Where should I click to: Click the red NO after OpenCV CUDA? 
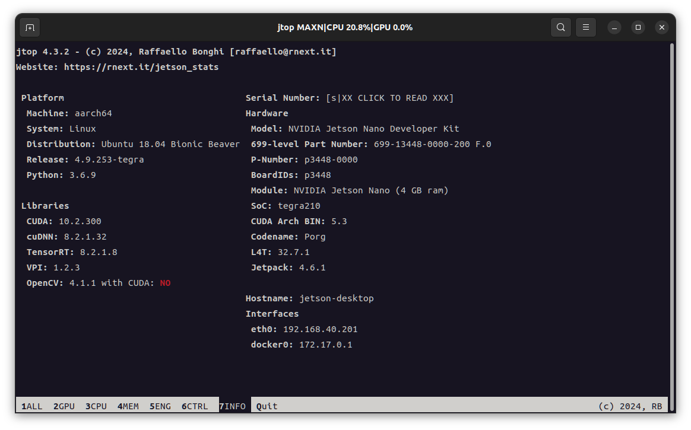coord(165,283)
